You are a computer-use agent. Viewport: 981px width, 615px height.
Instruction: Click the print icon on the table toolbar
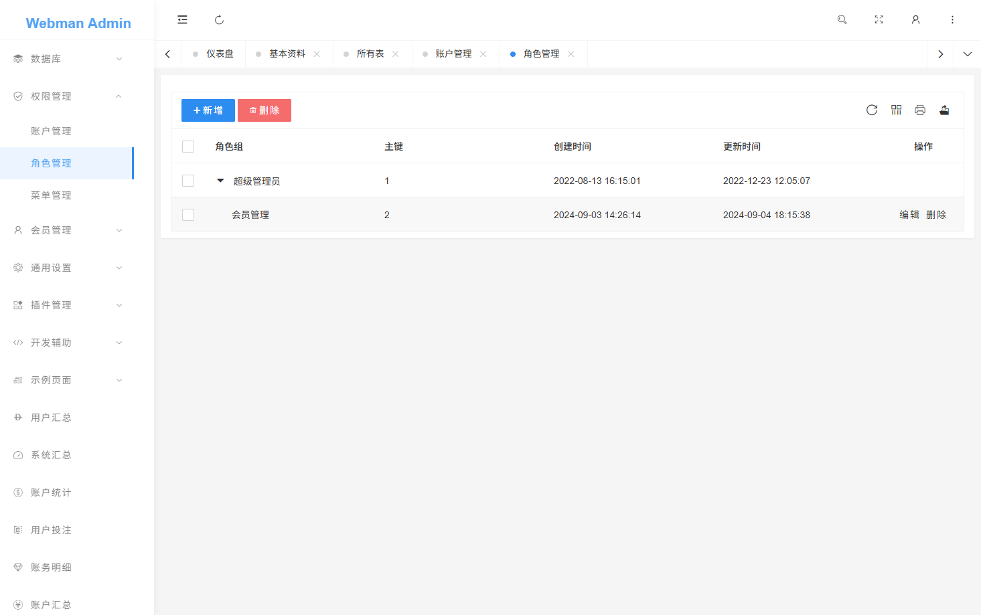point(920,110)
